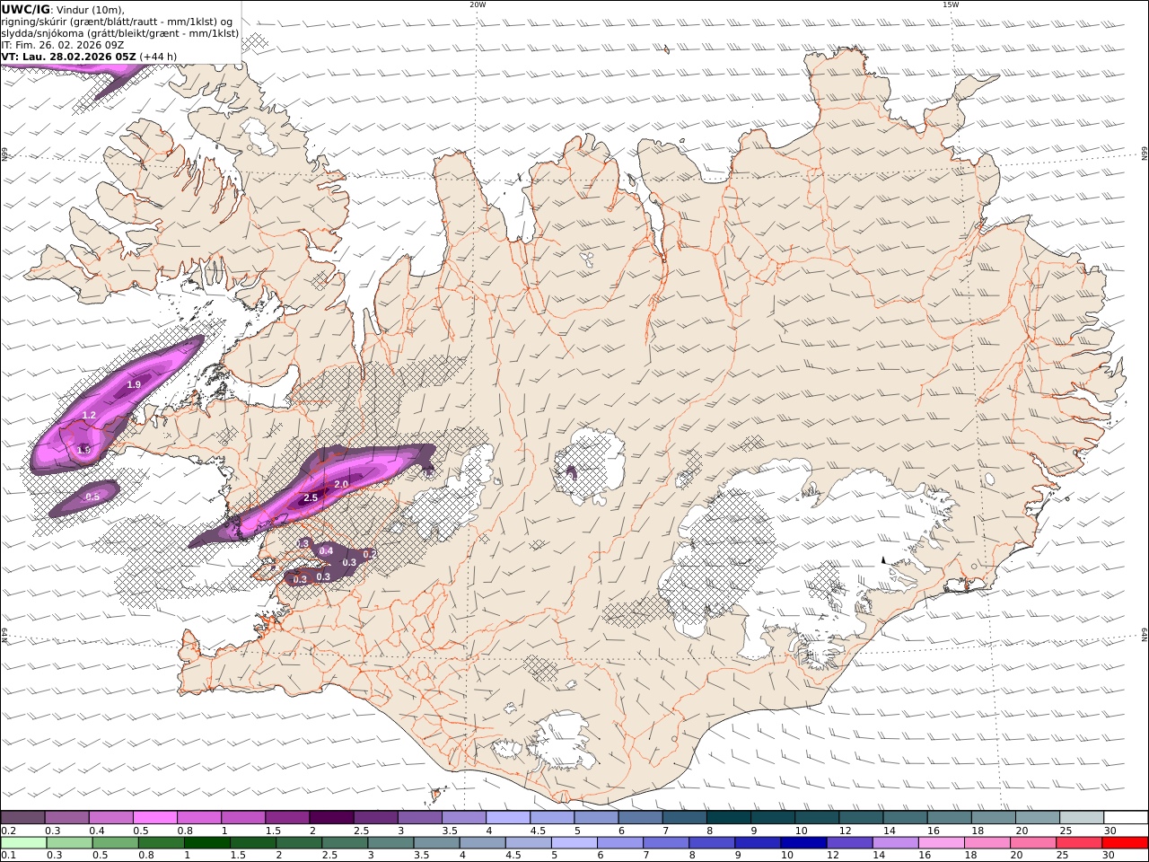Click the 12 label in the upper legend
The width and height of the screenshot is (1149, 862).
845,831
